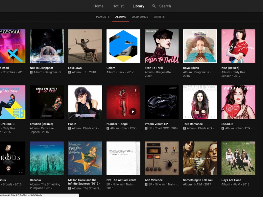The height and width of the screenshot is (197, 263).
Task: Click the Add Violence title
Action: pyautogui.click(x=154, y=180)
